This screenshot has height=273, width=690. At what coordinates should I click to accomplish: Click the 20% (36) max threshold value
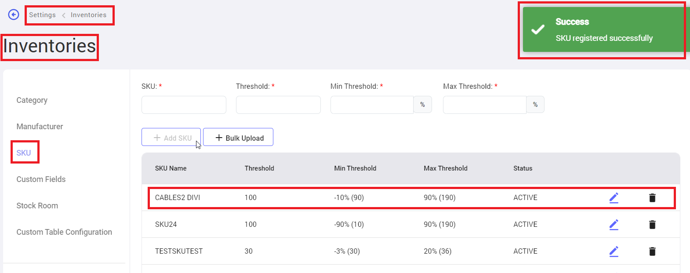point(437,251)
